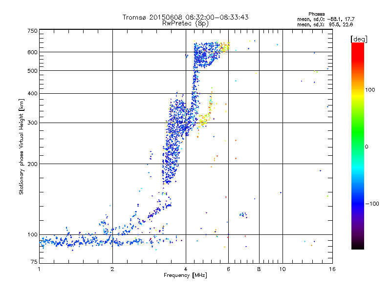Click the y-axis tick label '500'
The width and height of the screenshot is (391, 293).
pyautogui.click(x=33, y=71)
